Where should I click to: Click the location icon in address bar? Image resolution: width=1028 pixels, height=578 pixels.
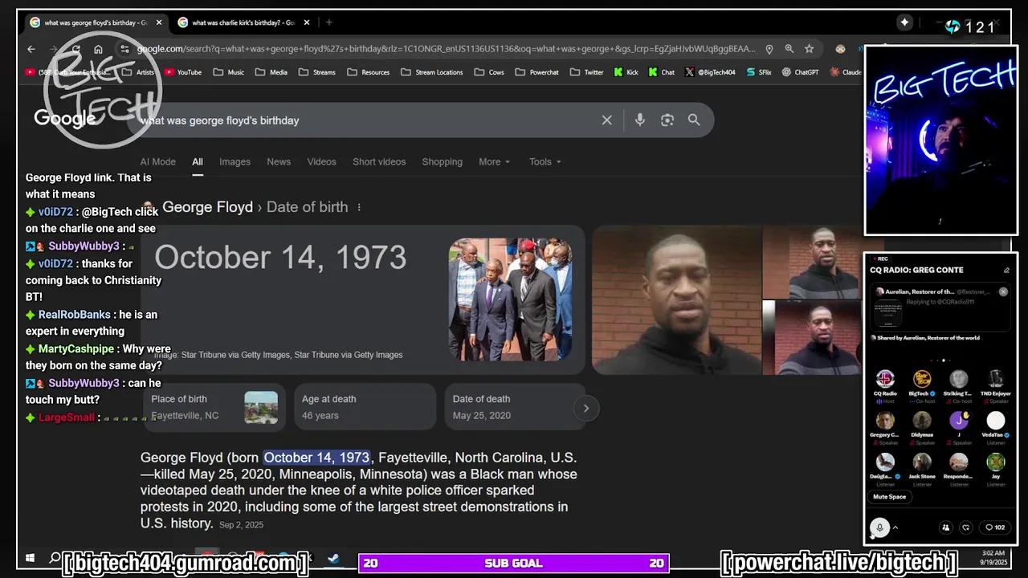pyautogui.click(x=769, y=49)
